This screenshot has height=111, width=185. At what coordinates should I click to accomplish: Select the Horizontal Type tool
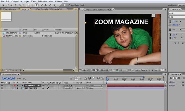coord(37,5)
